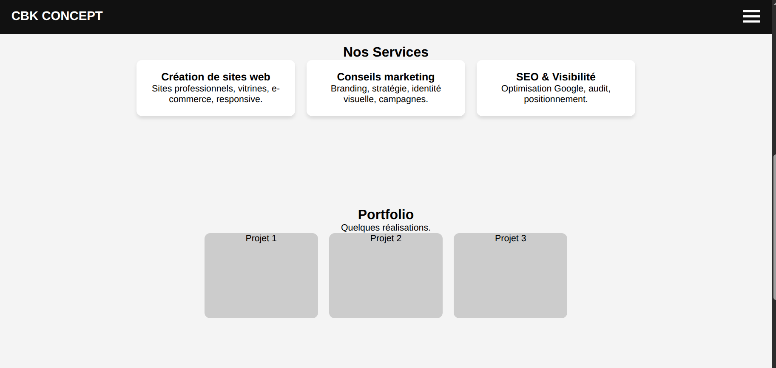Open the Projet 3 gray thumbnail box

pyautogui.click(x=510, y=281)
